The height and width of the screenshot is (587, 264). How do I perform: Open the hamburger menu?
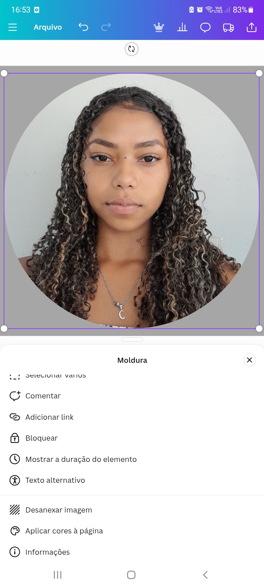pos(12,27)
